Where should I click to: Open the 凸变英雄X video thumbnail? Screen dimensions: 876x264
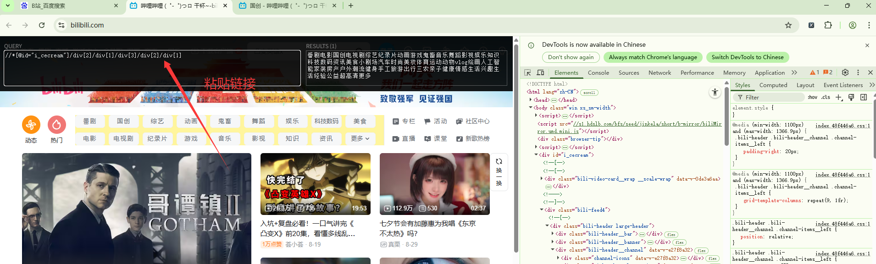pos(316,184)
